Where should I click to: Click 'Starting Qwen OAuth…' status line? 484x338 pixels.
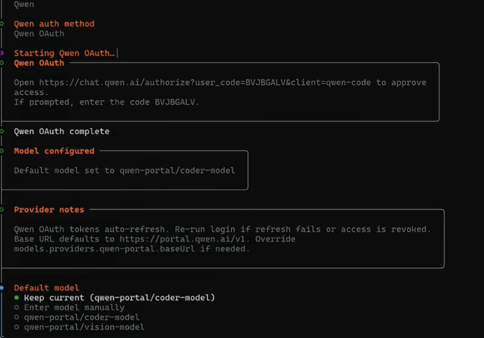[64, 53]
